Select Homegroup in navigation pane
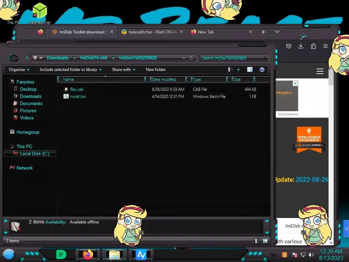Viewport: 349px width, 262px height. coord(28,132)
